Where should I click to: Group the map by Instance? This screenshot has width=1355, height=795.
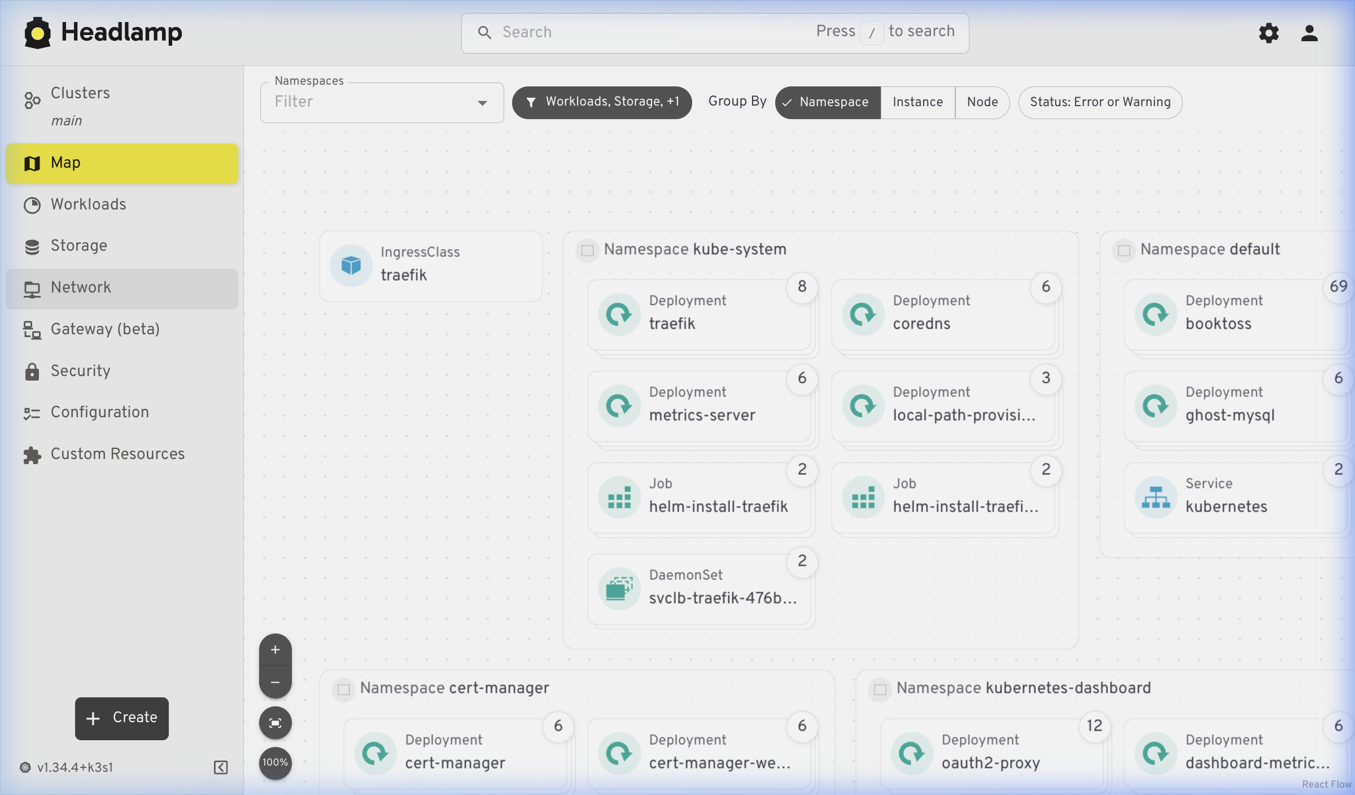[917, 102]
